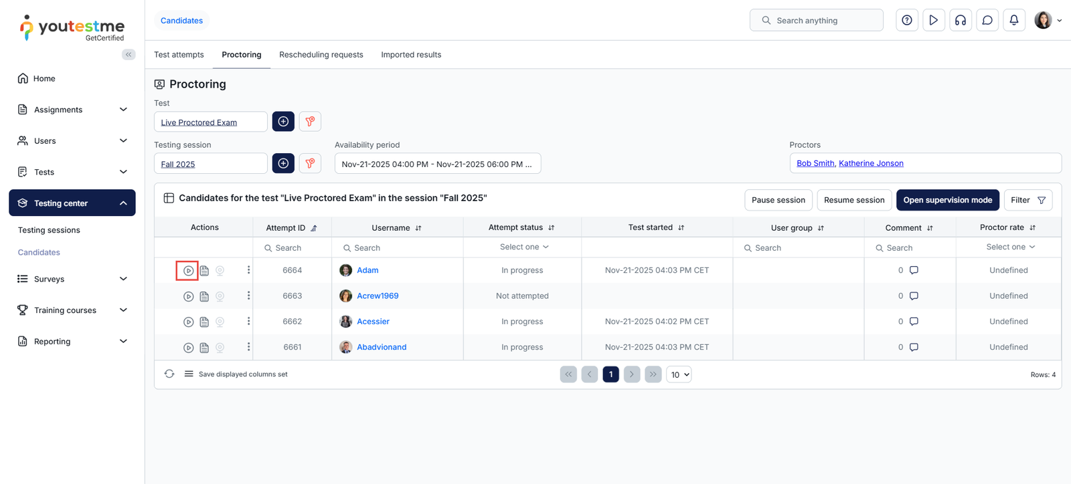1071x484 pixels.
Task: Open the report document icon for Acrew1969
Action: (x=204, y=296)
